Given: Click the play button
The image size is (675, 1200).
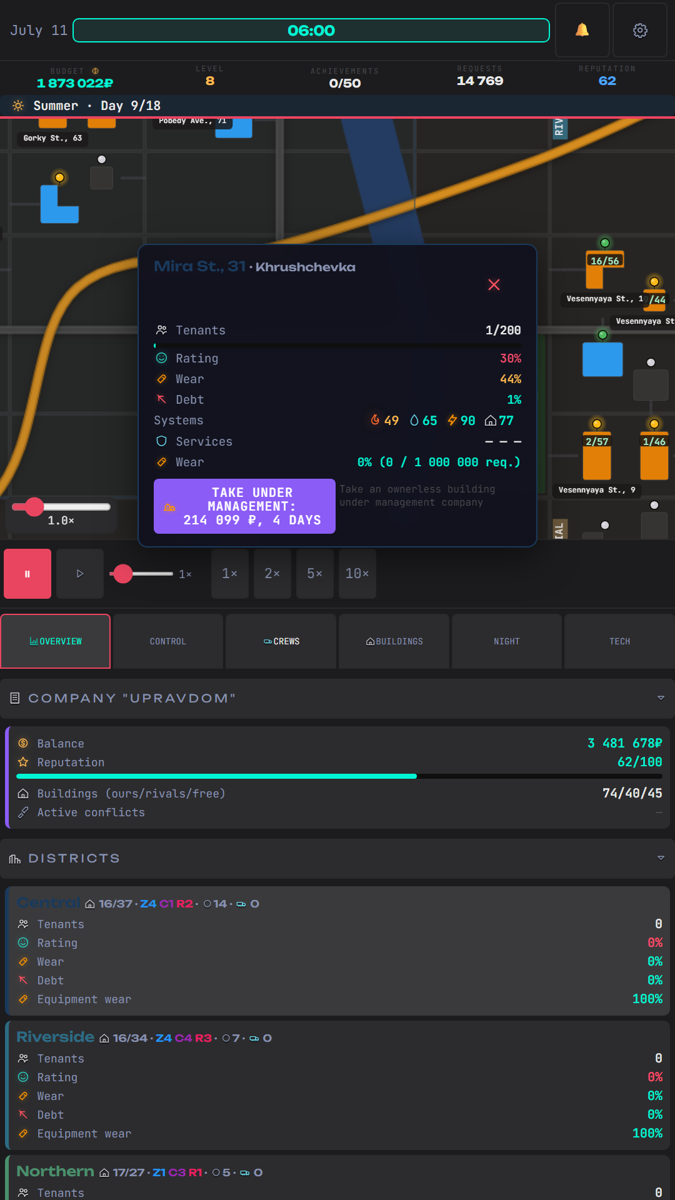Looking at the screenshot, I should click(x=80, y=574).
